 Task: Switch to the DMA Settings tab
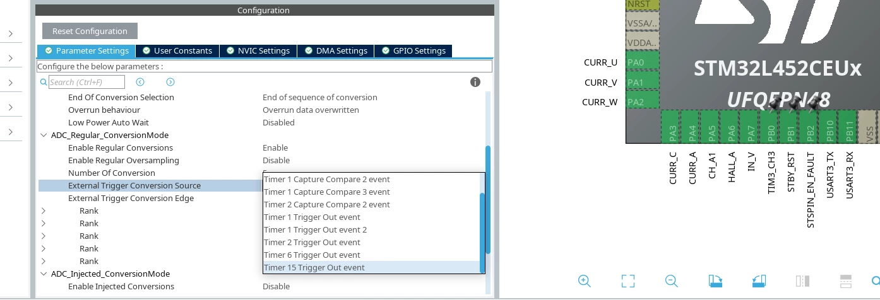[x=336, y=51]
